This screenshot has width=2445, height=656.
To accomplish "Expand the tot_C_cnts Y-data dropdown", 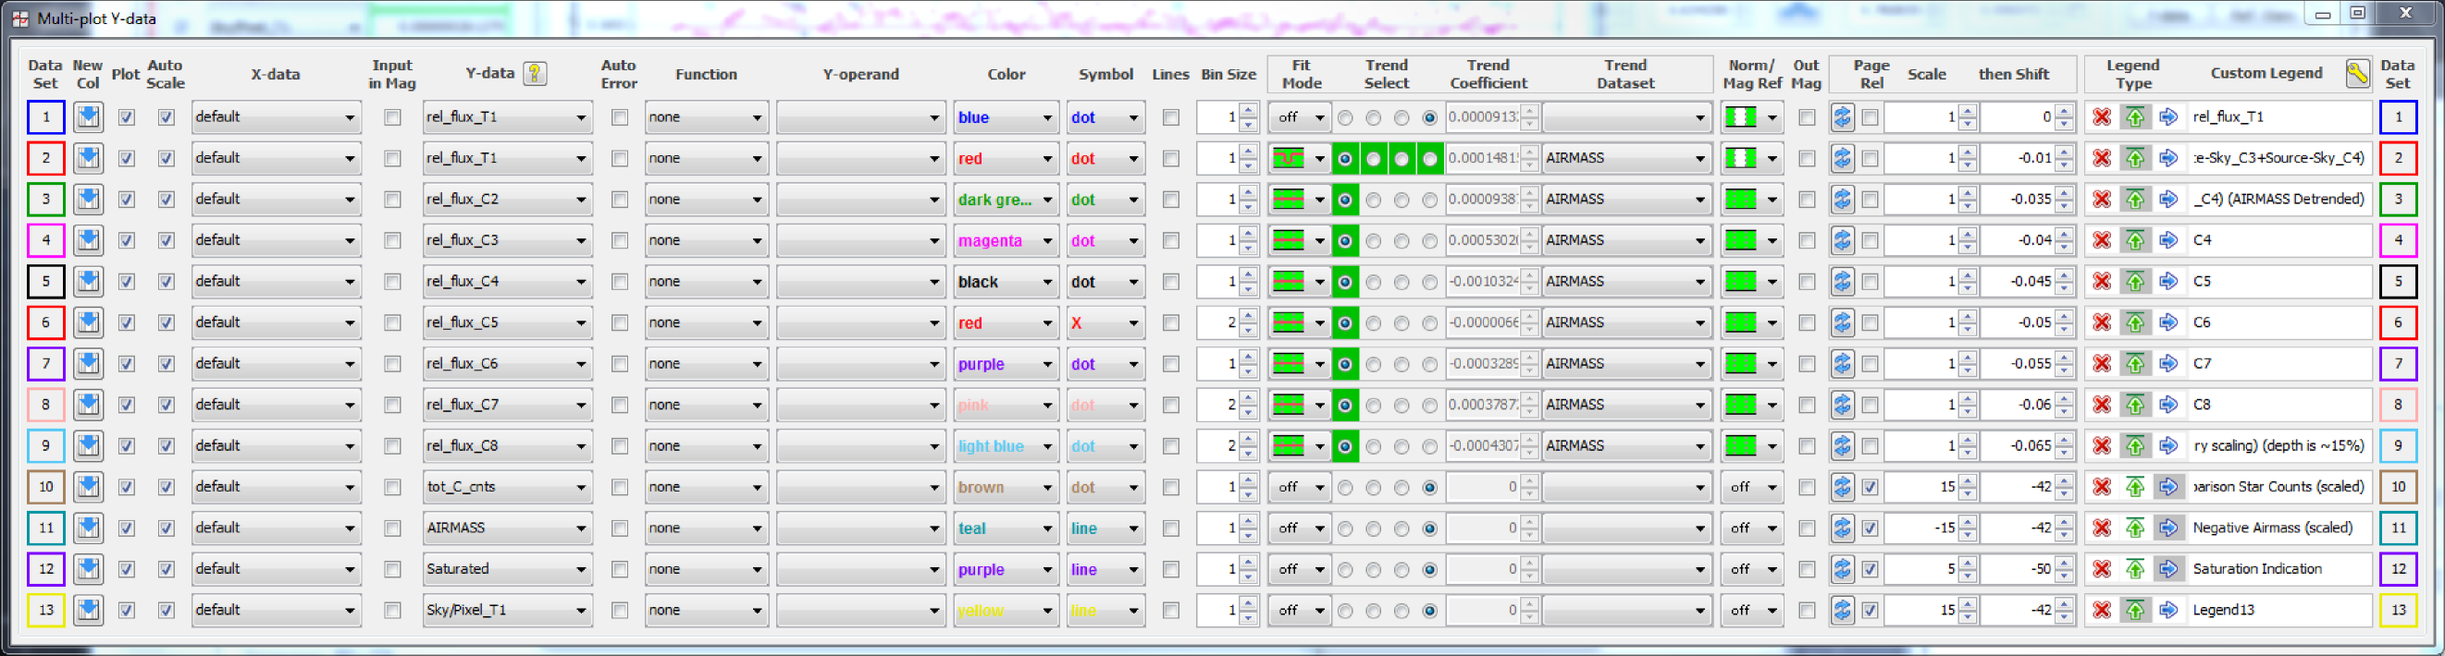I will (x=507, y=487).
